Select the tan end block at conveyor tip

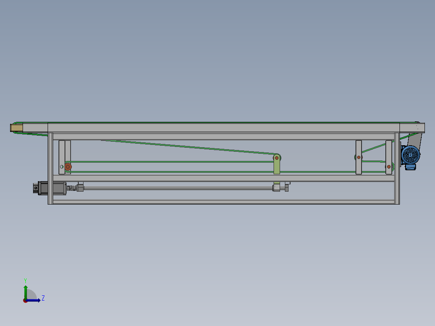17,128
